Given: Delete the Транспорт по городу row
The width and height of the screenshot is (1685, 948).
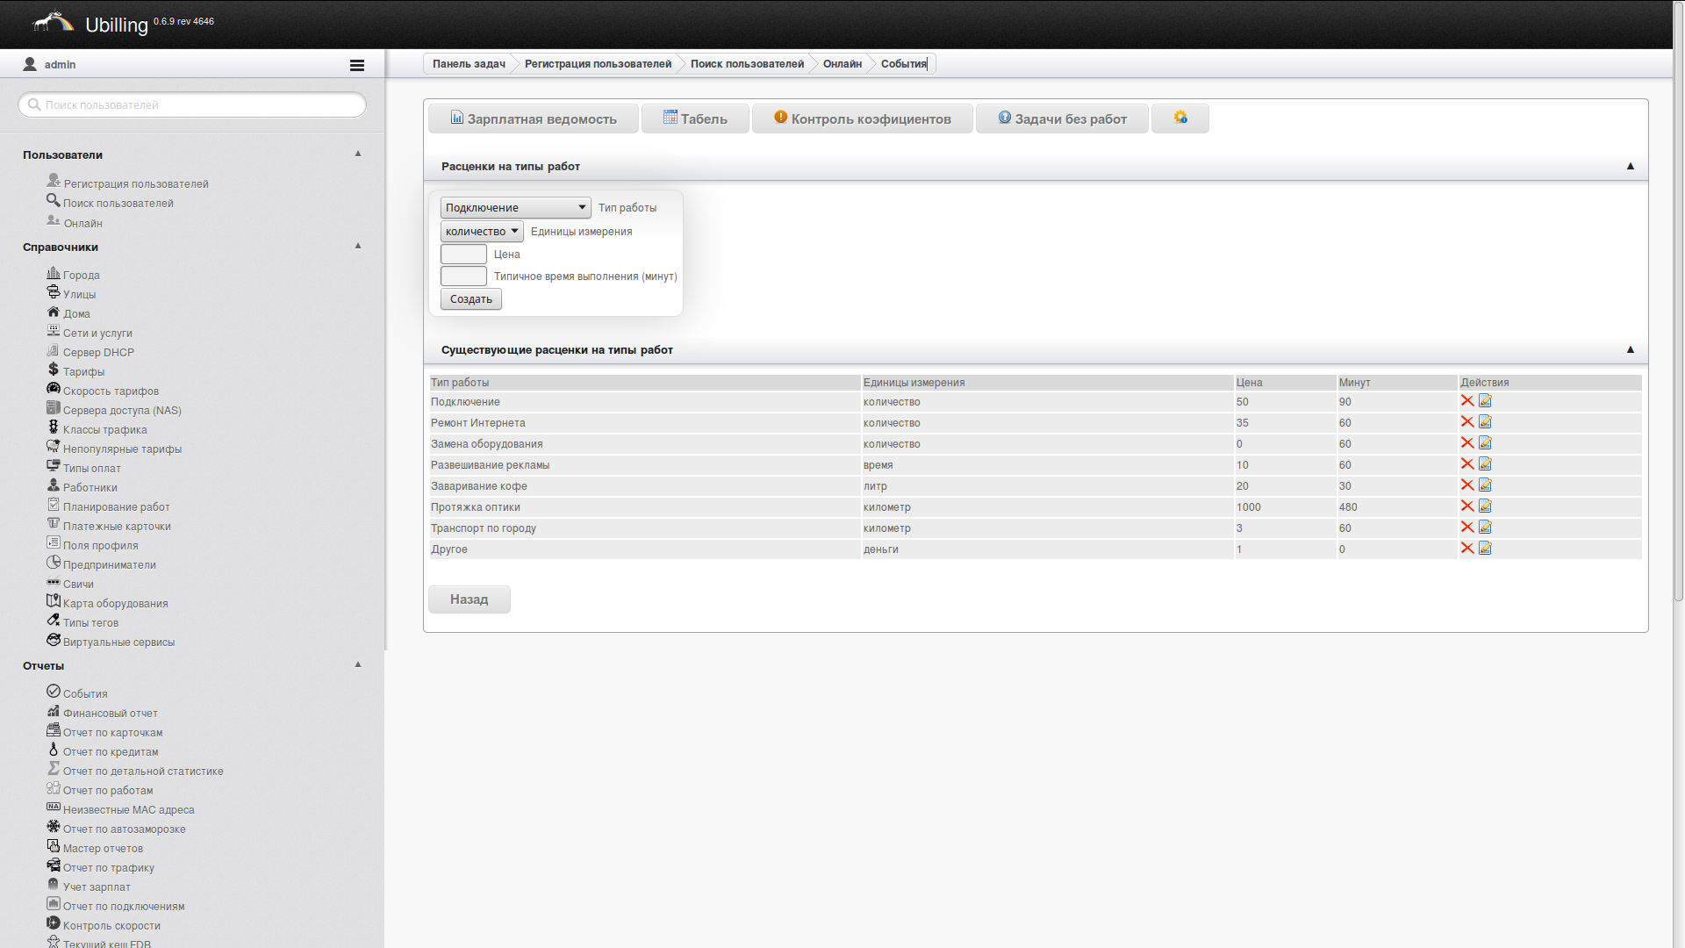Looking at the screenshot, I should point(1466,528).
